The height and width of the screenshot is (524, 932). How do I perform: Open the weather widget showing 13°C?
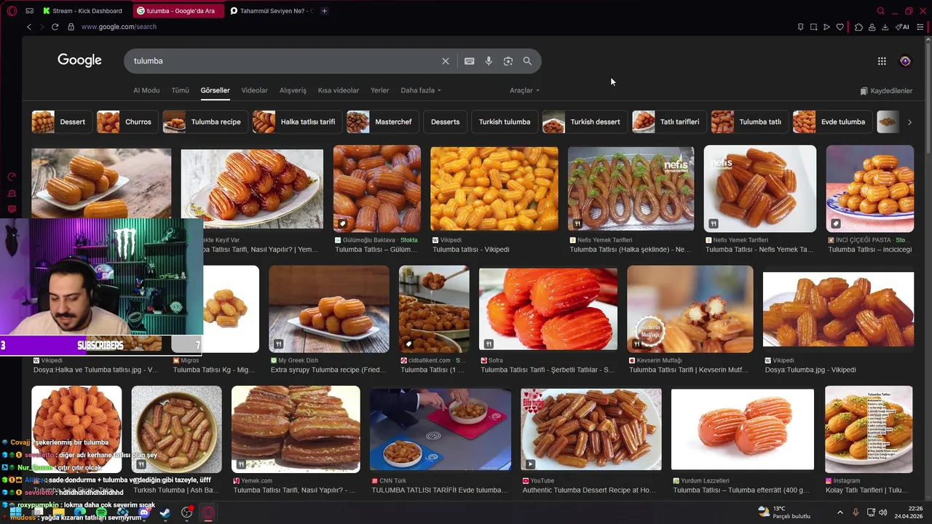pos(783,512)
